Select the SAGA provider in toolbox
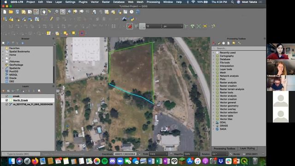 pos(223,129)
